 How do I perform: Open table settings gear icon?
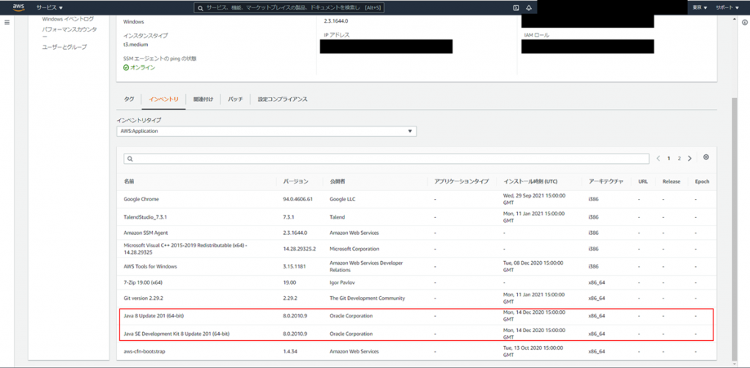pos(706,157)
